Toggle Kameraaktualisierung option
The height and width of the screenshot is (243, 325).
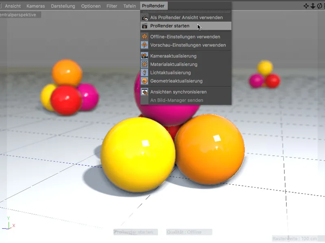click(x=186, y=56)
